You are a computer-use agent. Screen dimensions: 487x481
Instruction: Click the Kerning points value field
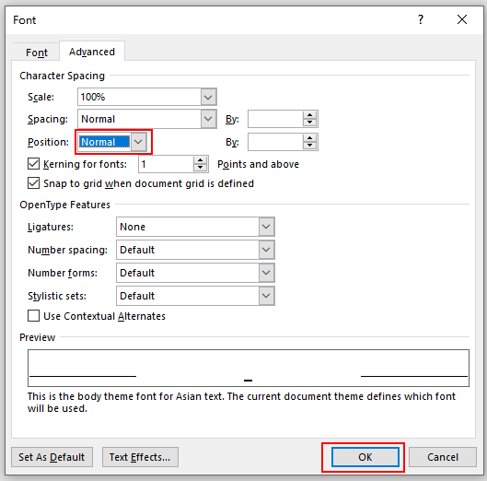[x=166, y=164]
